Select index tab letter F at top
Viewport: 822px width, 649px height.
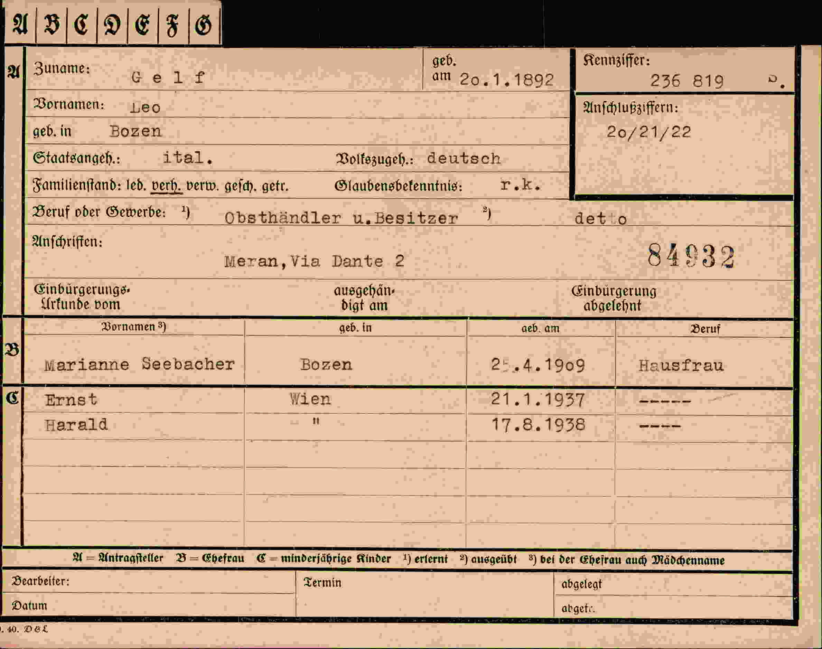(173, 26)
